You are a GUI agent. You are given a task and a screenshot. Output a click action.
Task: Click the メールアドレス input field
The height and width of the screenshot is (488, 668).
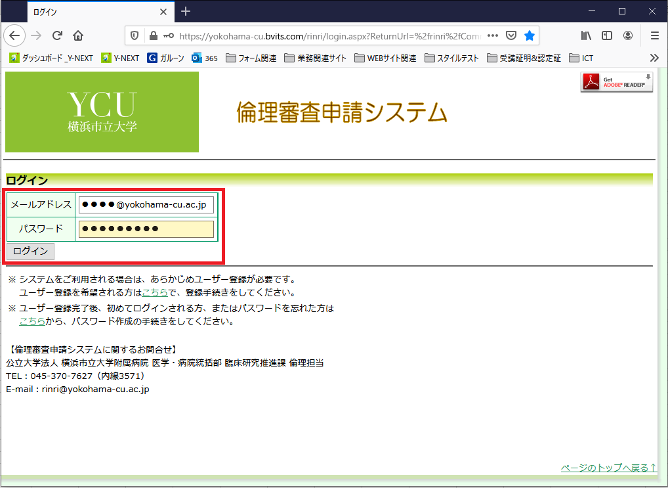(146, 205)
